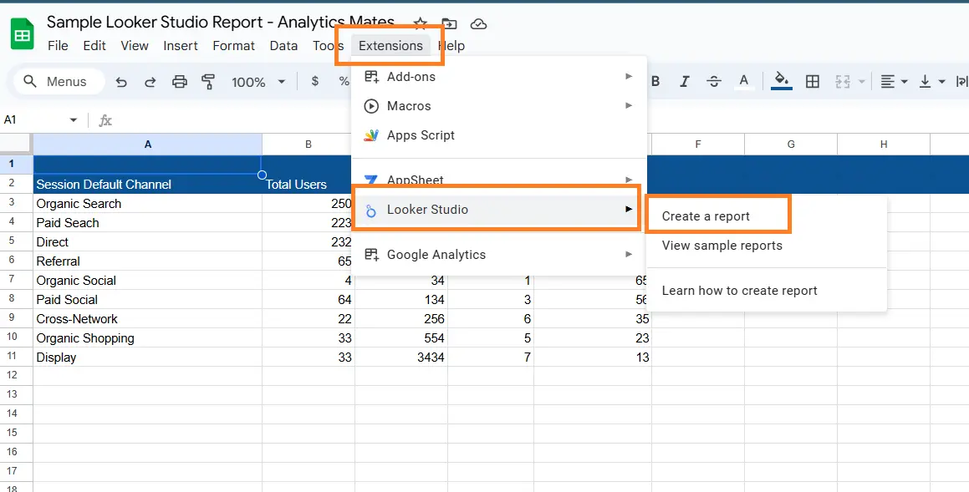Select Create a report

coord(706,216)
